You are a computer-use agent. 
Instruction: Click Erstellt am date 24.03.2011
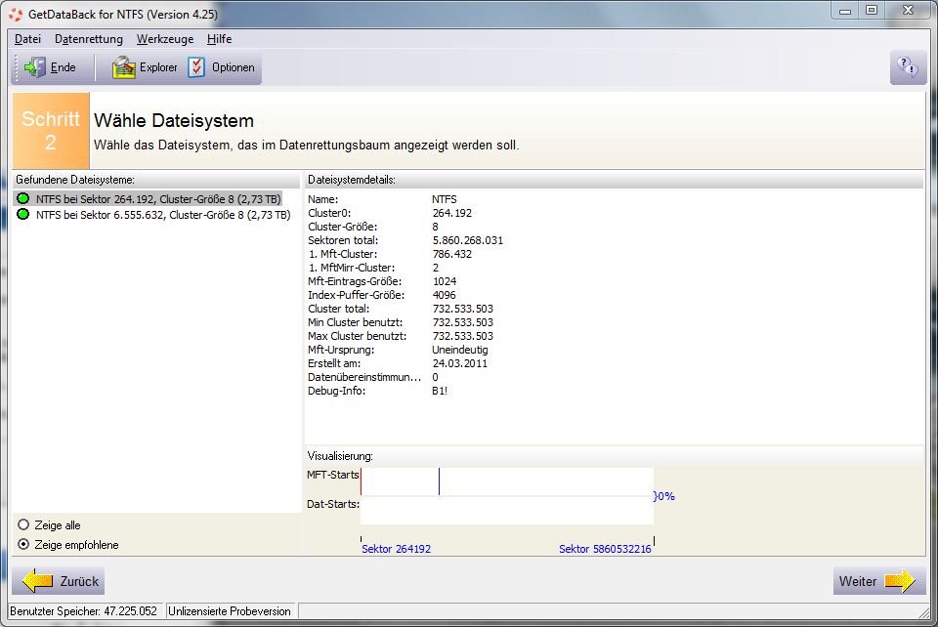point(460,363)
